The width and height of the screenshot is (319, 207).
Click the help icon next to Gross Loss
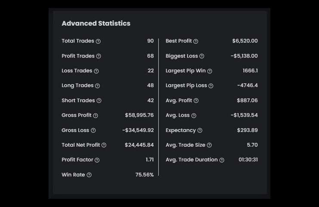(x=93, y=131)
